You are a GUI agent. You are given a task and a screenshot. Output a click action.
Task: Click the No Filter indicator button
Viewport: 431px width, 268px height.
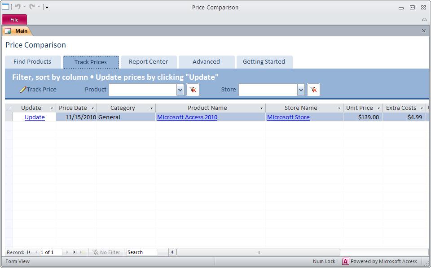(106, 252)
